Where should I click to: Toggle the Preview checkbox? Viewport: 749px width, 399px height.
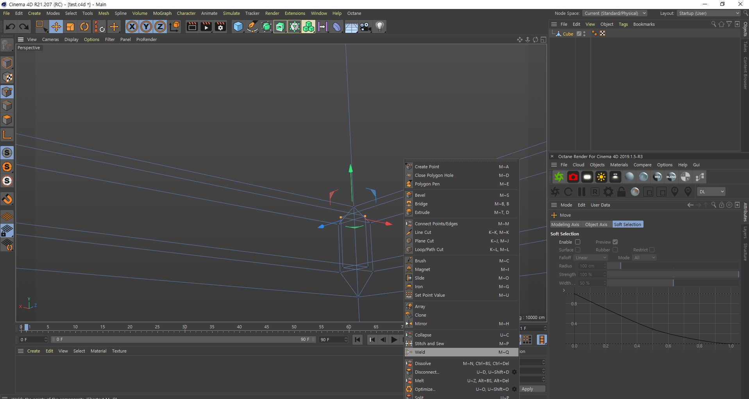pyautogui.click(x=615, y=242)
